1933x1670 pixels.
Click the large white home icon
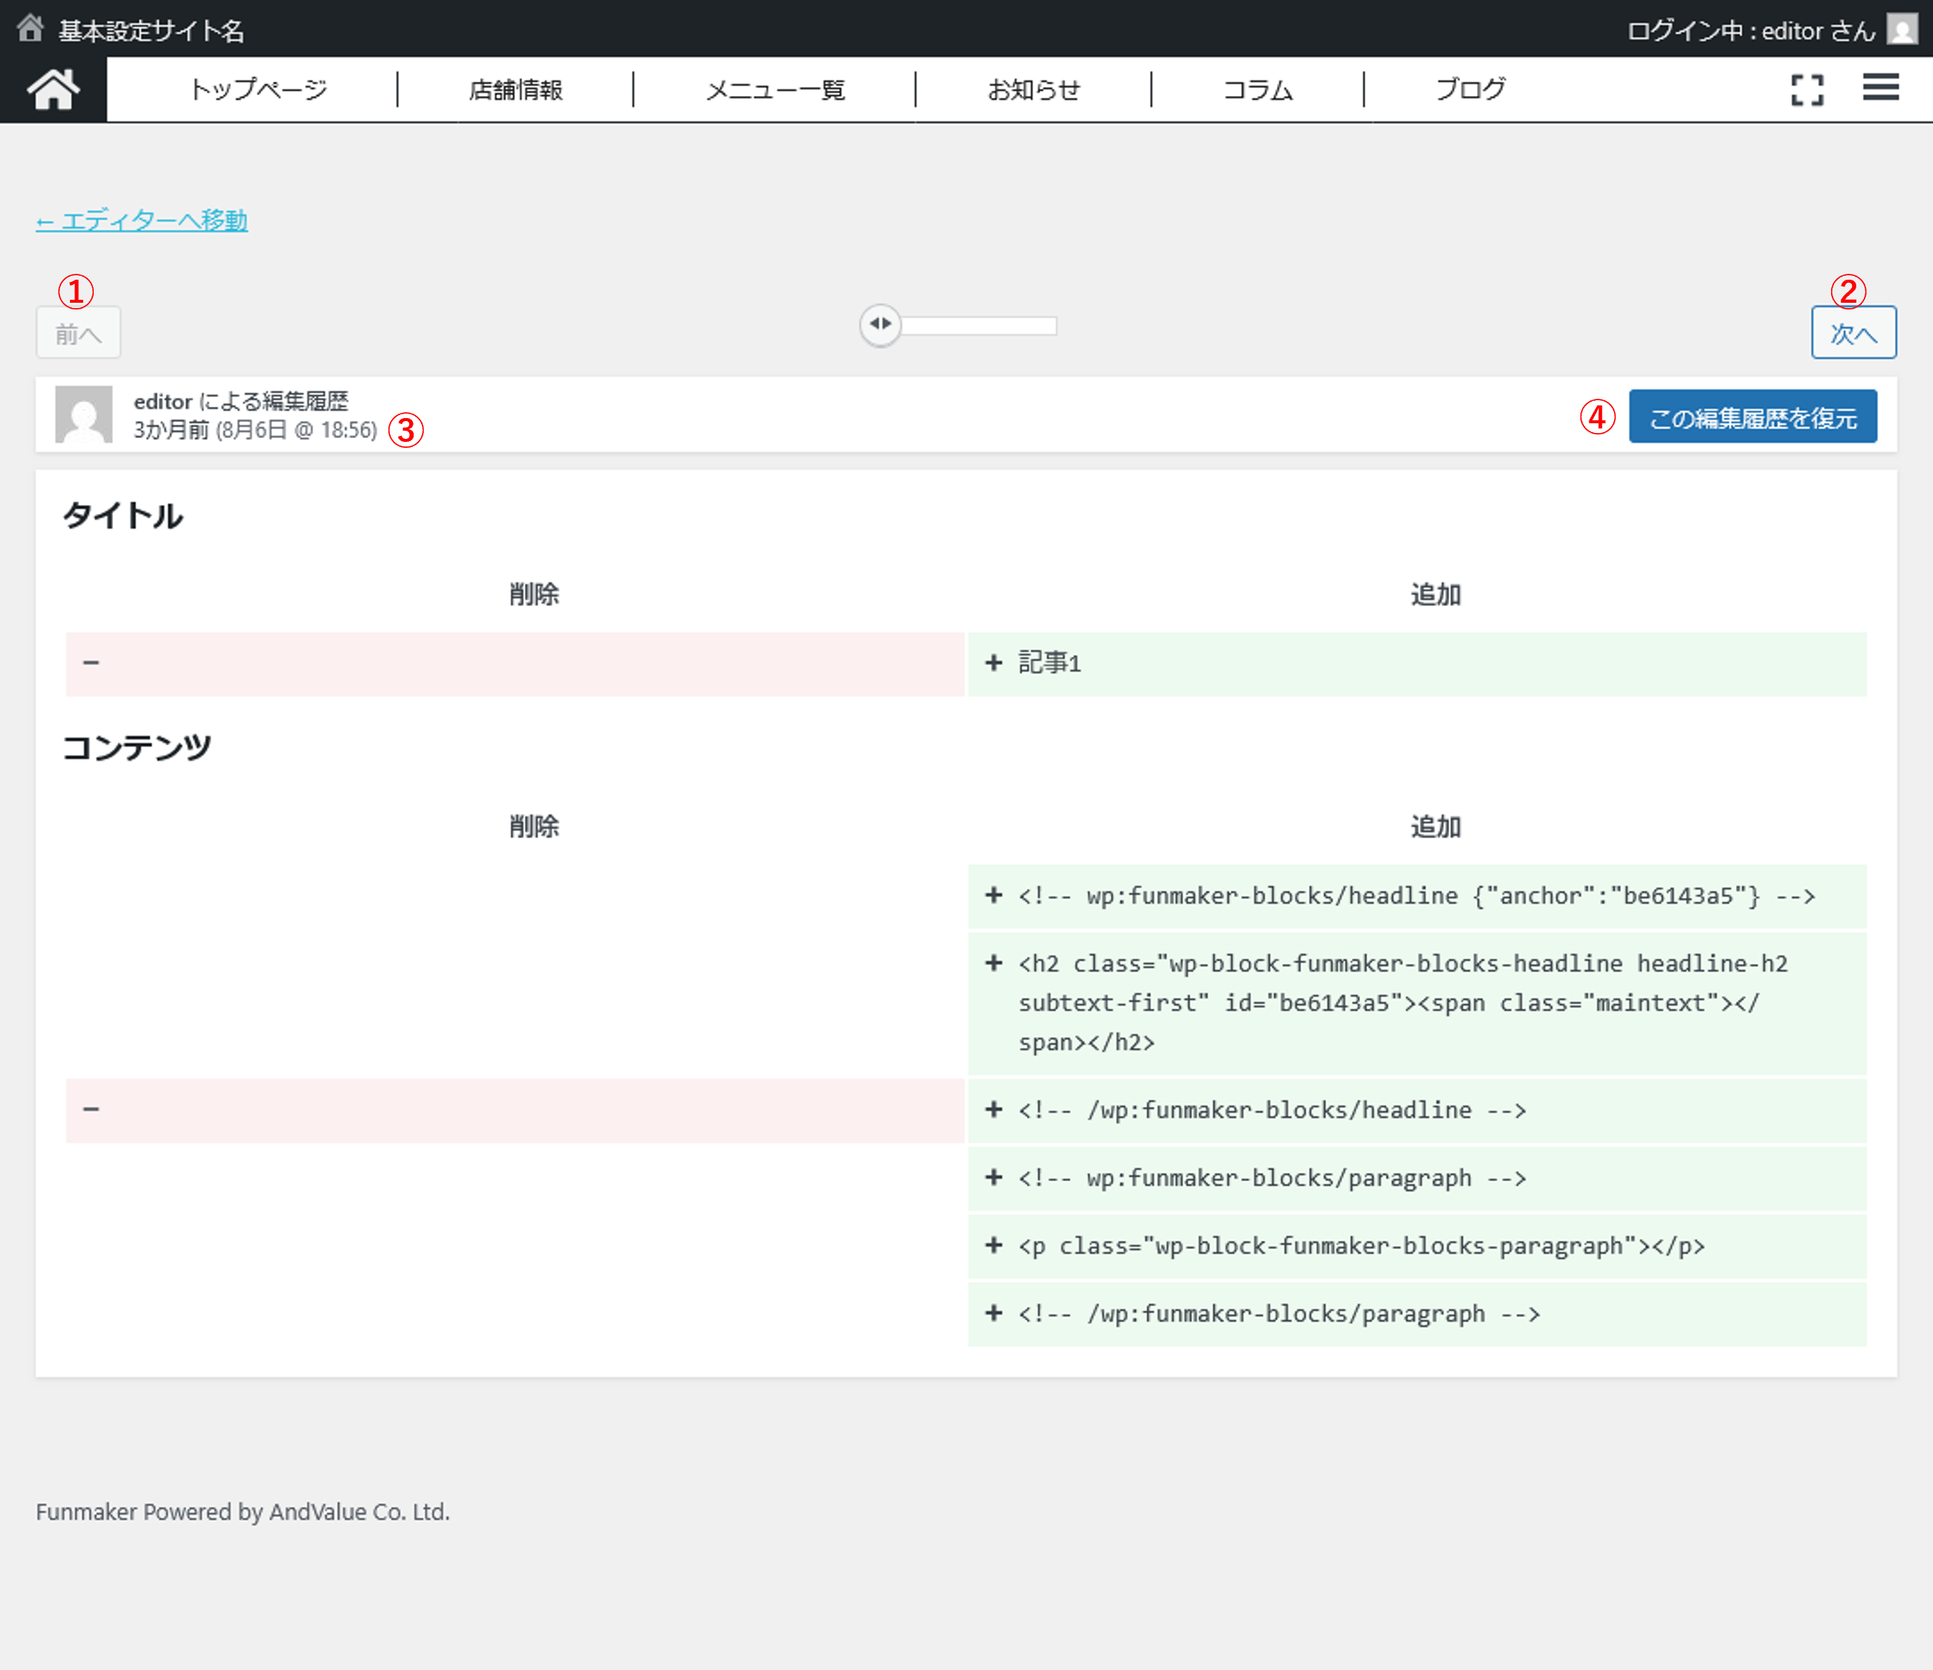pyautogui.click(x=53, y=89)
